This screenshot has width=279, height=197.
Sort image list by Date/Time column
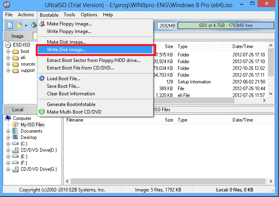click(248, 46)
